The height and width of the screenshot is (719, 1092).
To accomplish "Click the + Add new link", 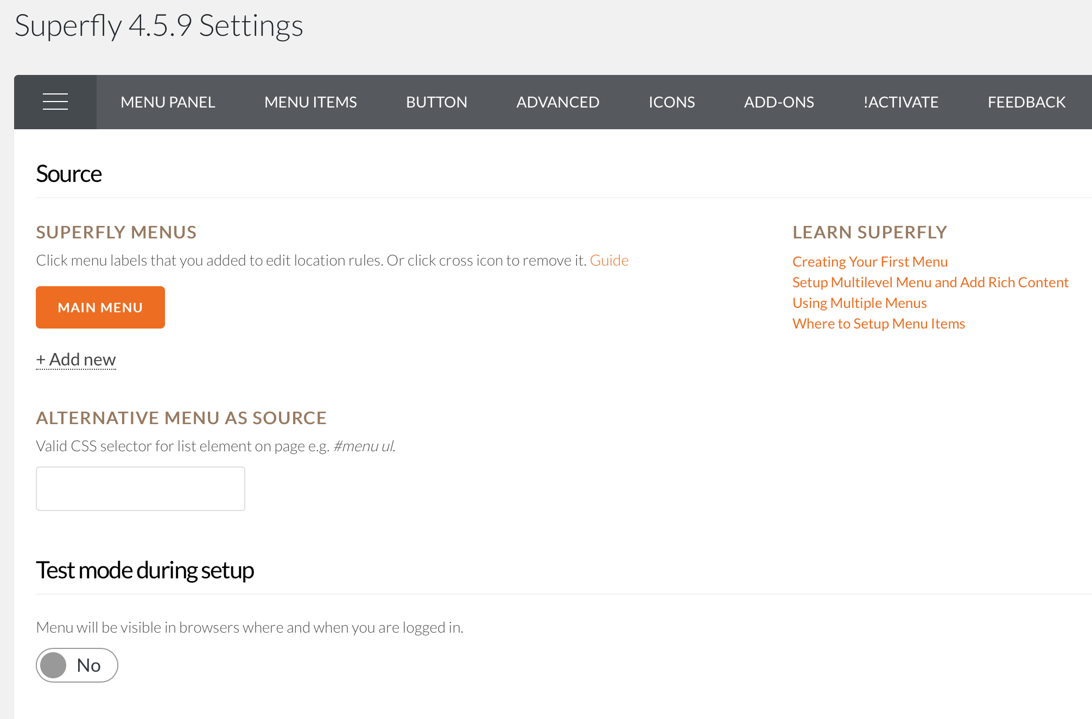I will (x=76, y=359).
